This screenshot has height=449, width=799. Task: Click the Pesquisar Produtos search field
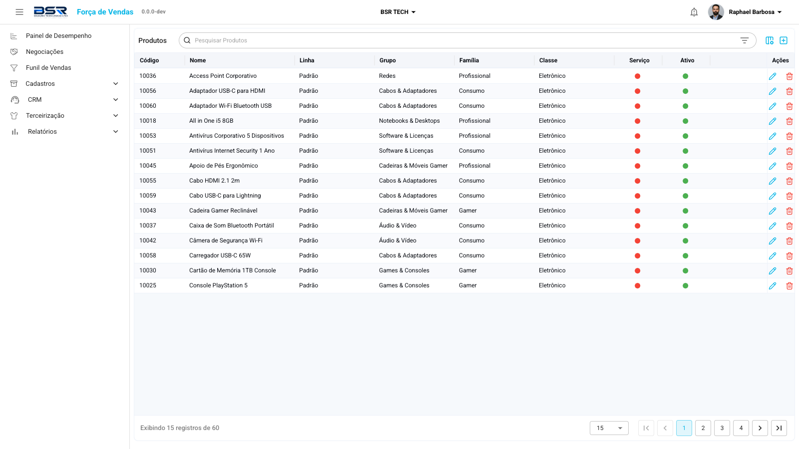[467, 40]
